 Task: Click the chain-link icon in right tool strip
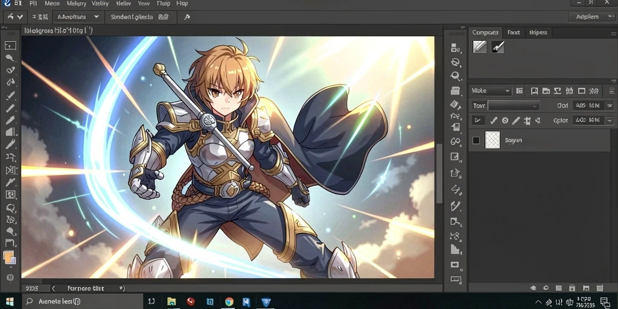point(456,141)
